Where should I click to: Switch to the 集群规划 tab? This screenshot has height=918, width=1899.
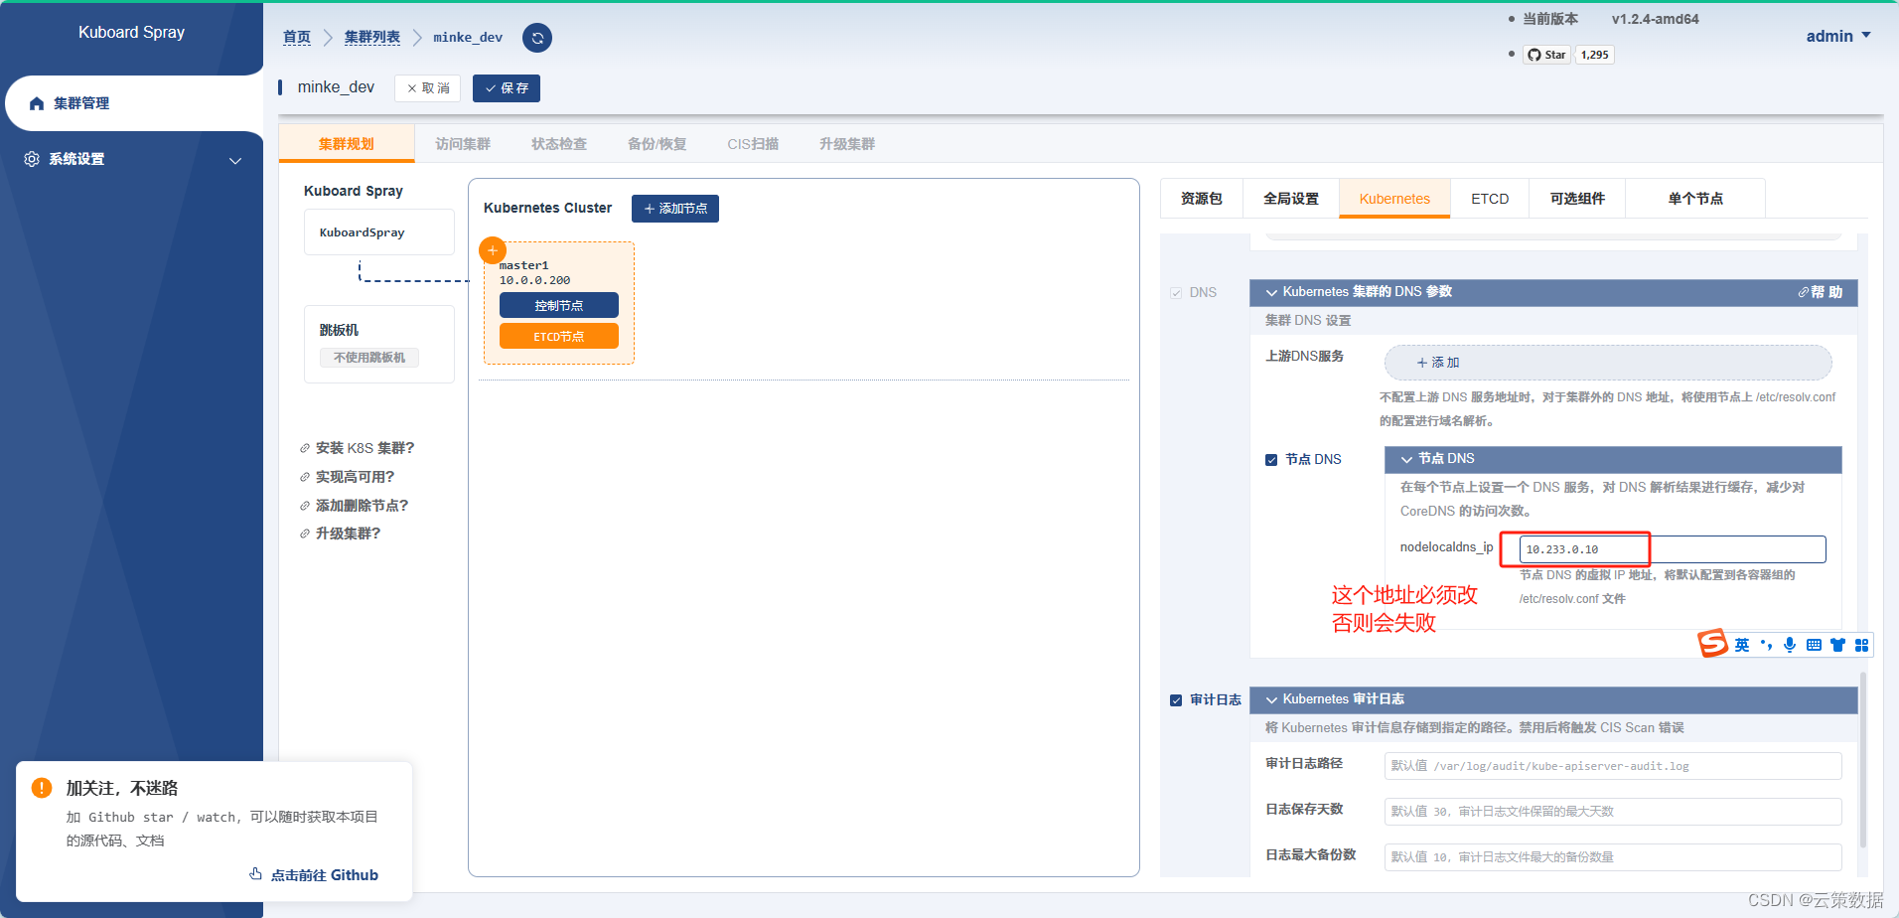[x=347, y=144]
